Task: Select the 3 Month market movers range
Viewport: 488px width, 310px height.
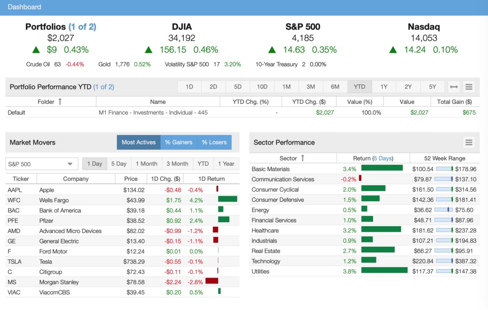Action: click(x=177, y=164)
